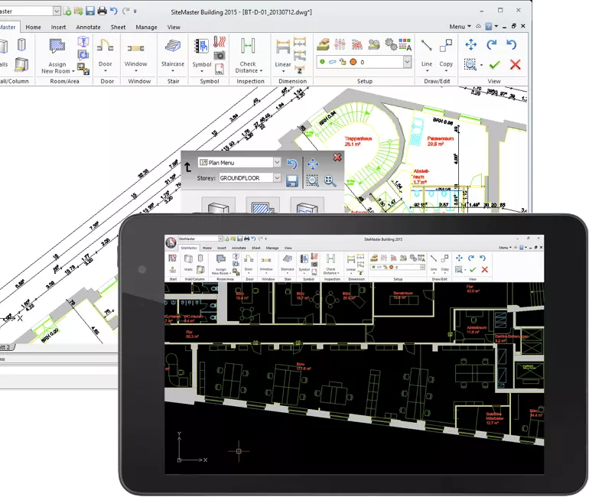
Task: Select the Copy tool
Action: point(446,53)
